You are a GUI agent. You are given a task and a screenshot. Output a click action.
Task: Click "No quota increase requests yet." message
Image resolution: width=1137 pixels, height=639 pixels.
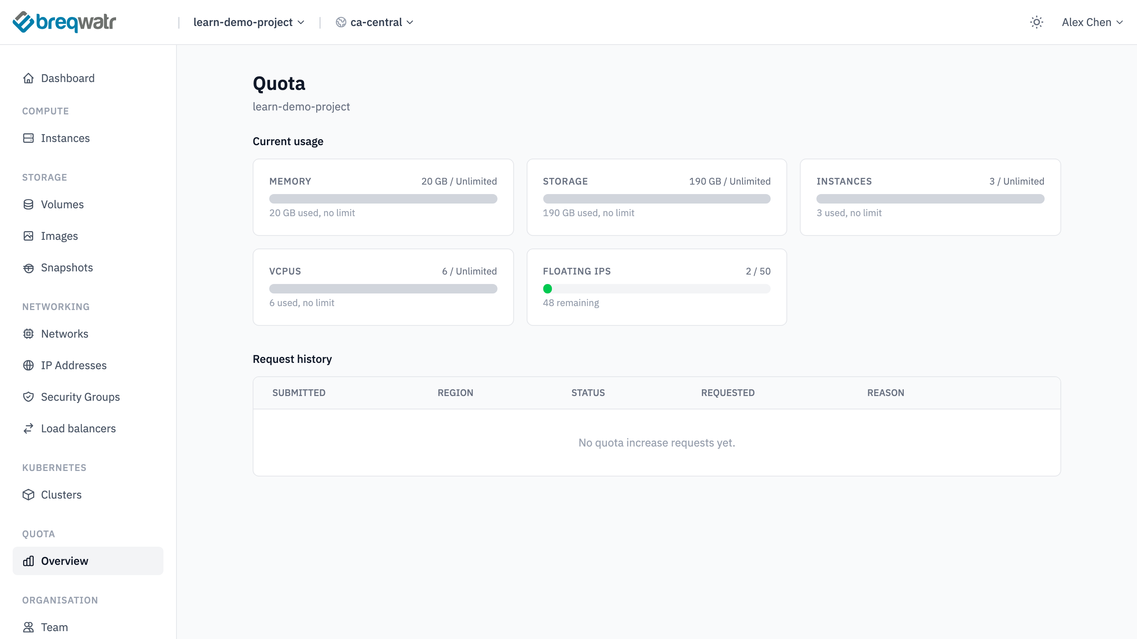pos(656,442)
